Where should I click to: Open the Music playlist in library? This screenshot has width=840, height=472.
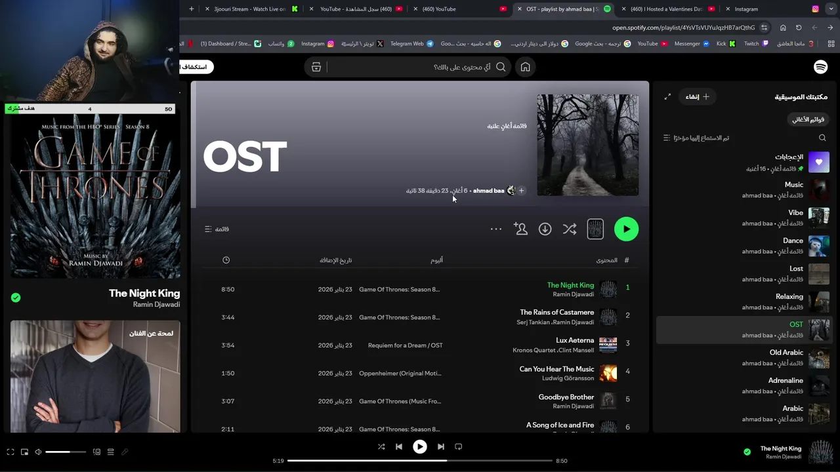tap(743, 190)
